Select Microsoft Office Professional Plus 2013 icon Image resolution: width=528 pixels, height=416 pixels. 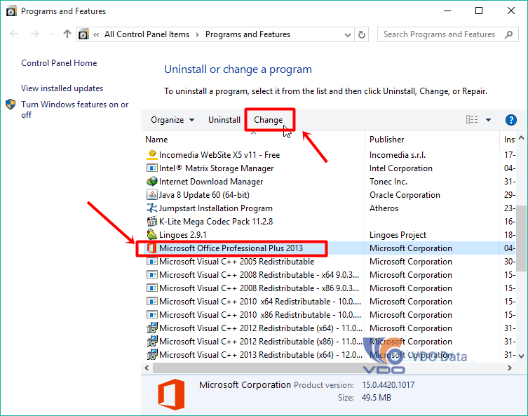[152, 248]
